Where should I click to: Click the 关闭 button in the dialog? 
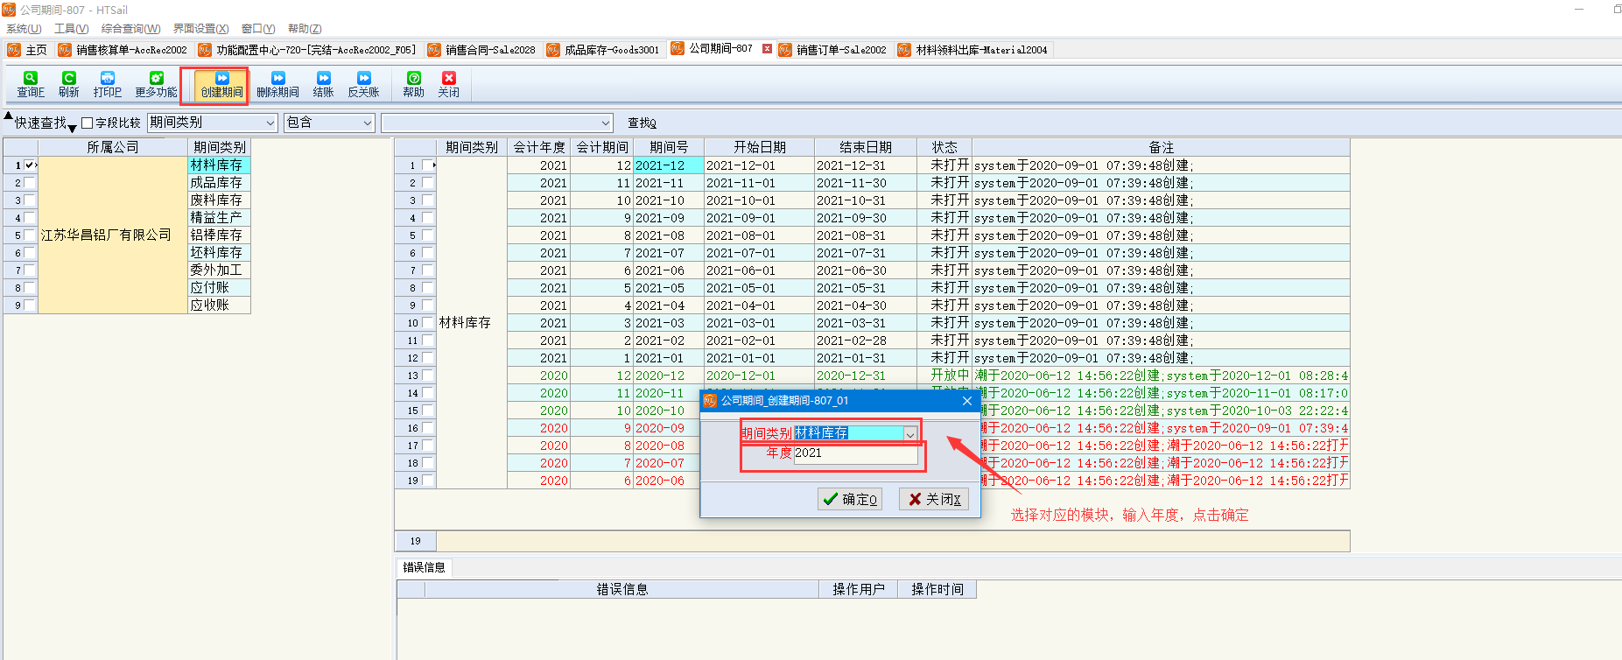934,499
